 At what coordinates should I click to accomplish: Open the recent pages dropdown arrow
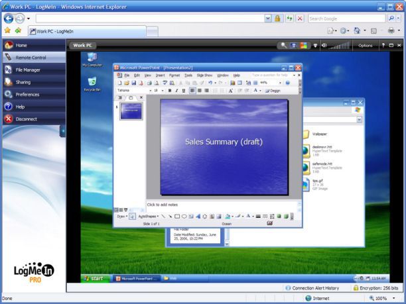(29, 19)
